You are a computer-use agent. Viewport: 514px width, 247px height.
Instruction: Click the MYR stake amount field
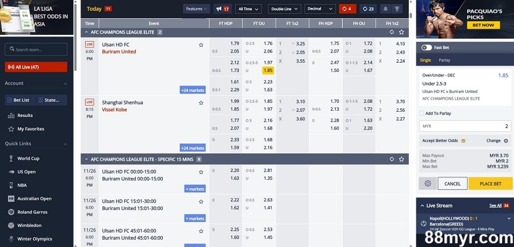coord(465,126)
